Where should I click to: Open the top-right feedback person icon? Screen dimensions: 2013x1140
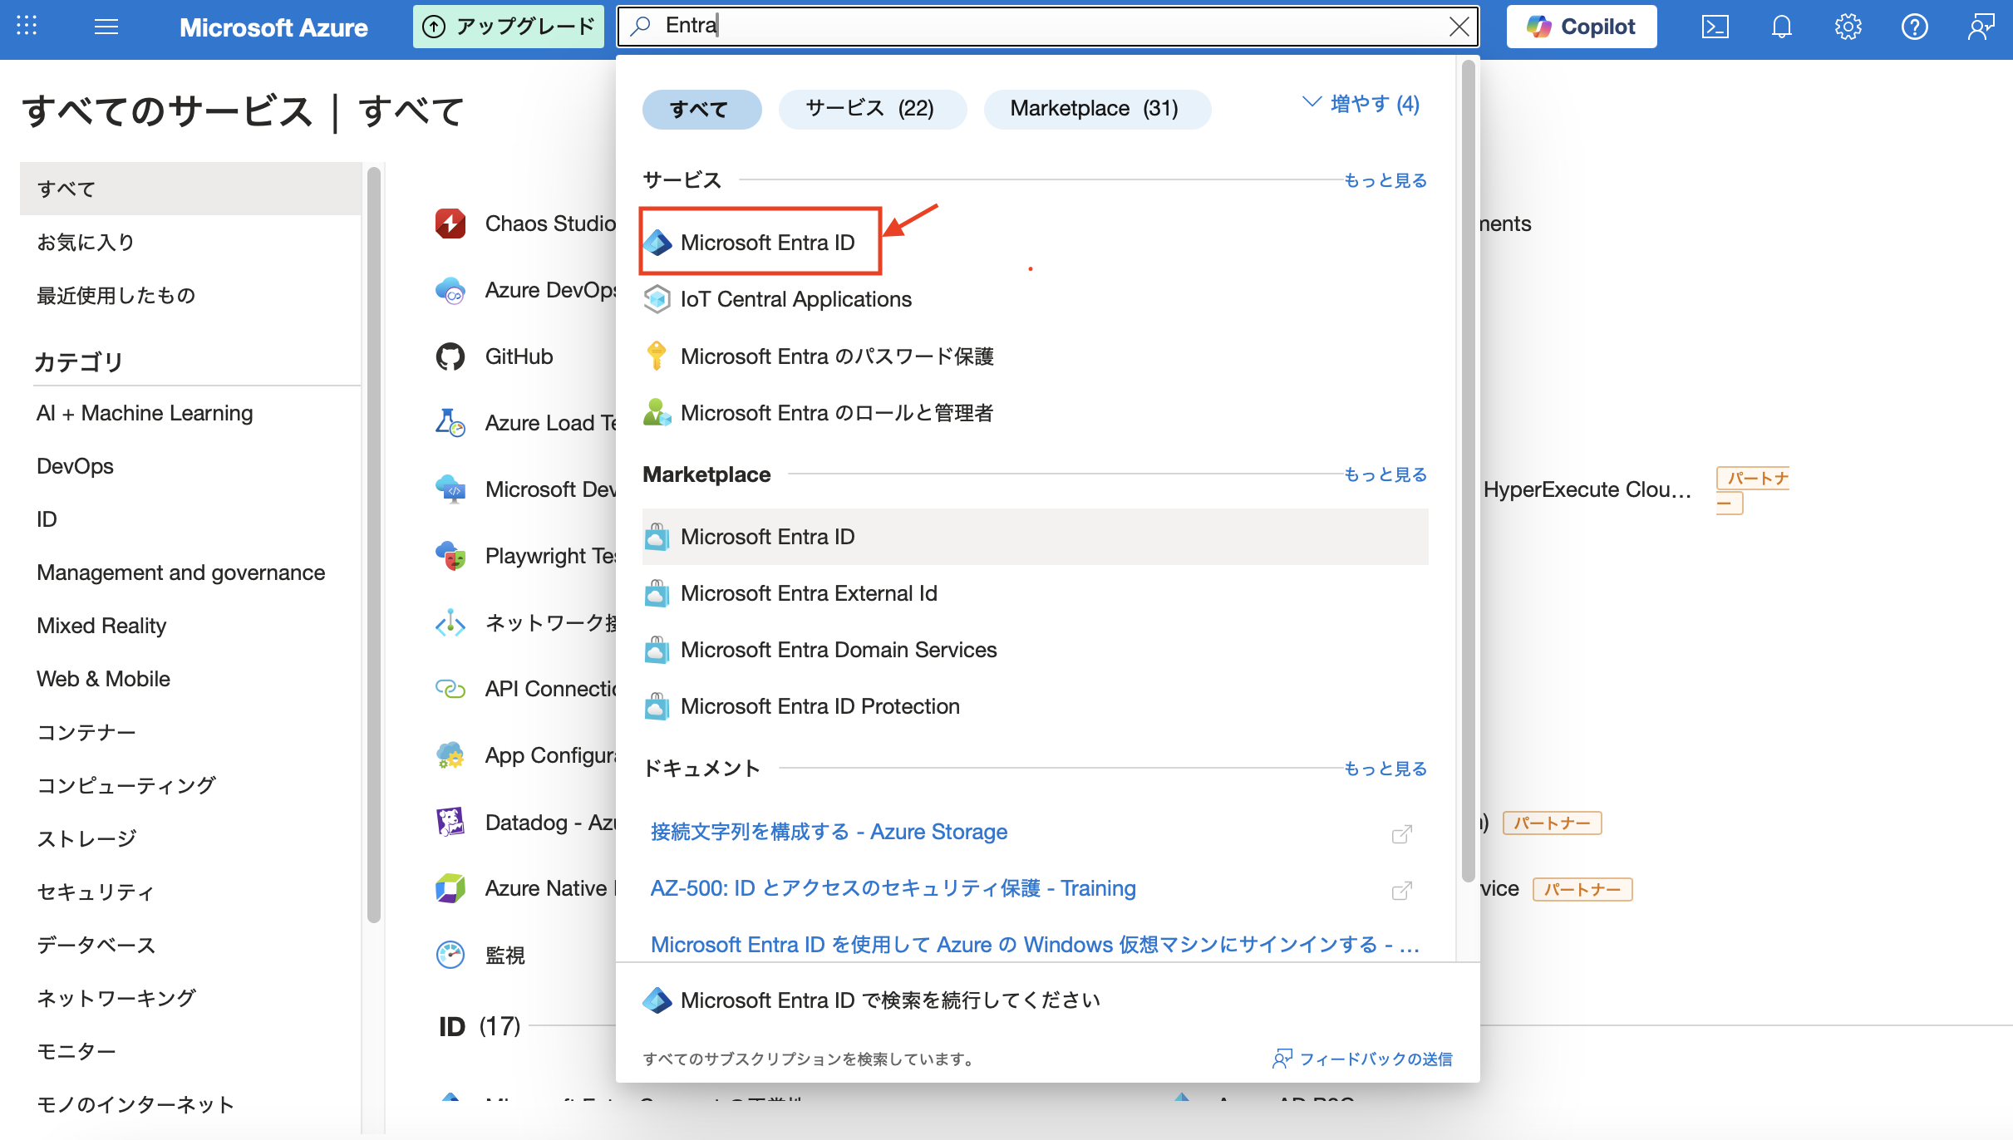pos(1981,27)
